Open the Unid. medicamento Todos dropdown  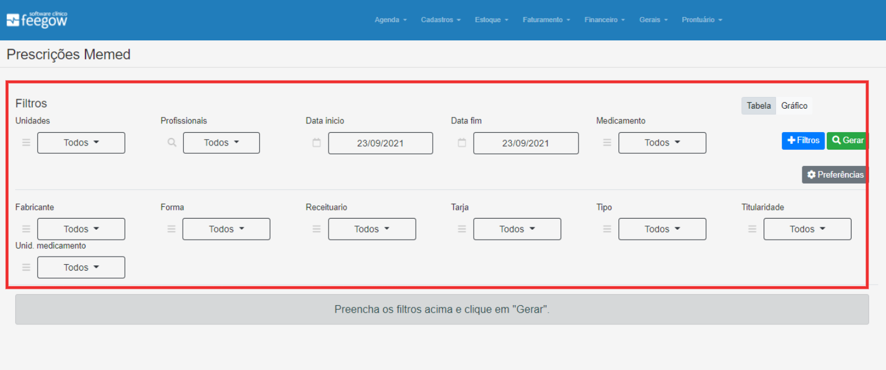tap(81, 267)
